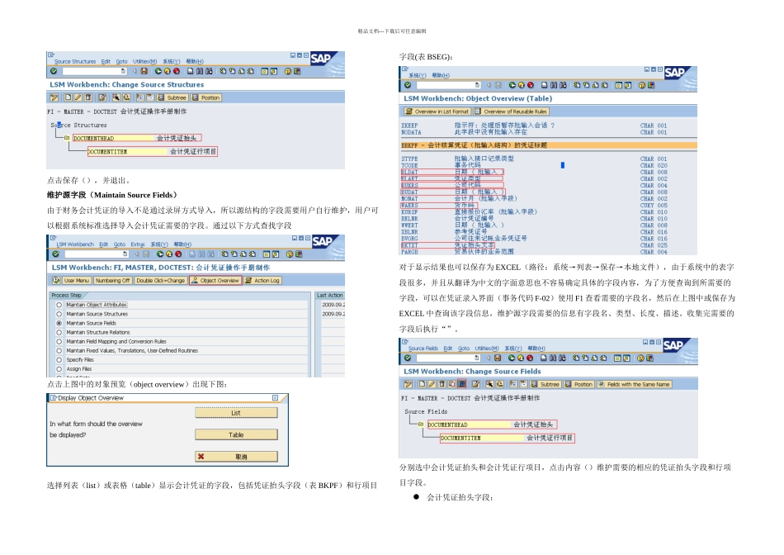784x555 pixels.
Task: Collapse DOCUMENTHEAD folder in Source Structures tree
Action: click(x=67, y=138)
